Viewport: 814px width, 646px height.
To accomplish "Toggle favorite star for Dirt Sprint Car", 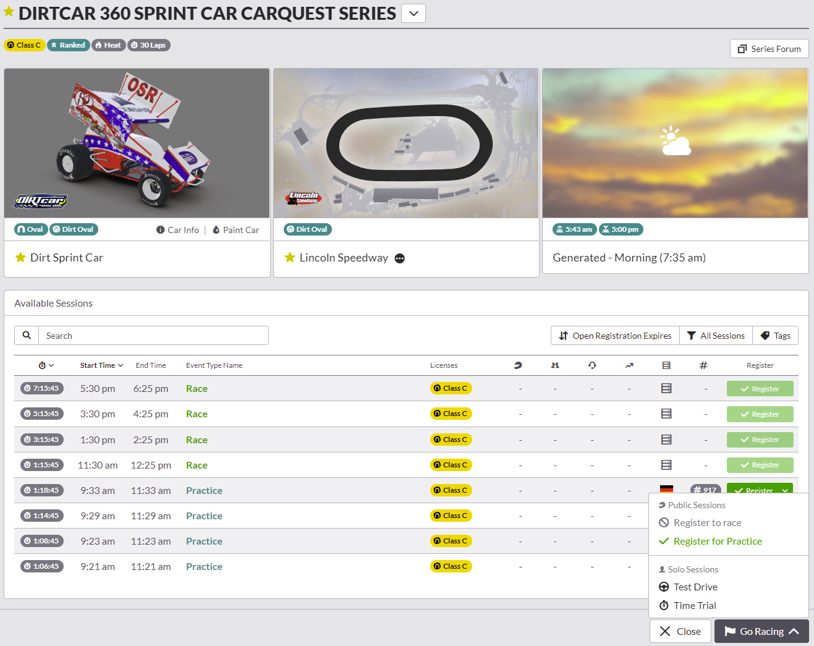I will tap(20, 258).
